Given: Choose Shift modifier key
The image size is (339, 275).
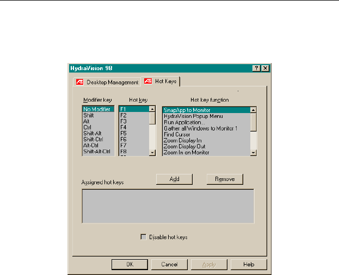Looking at the screenshot, I should tap(98, 115).
